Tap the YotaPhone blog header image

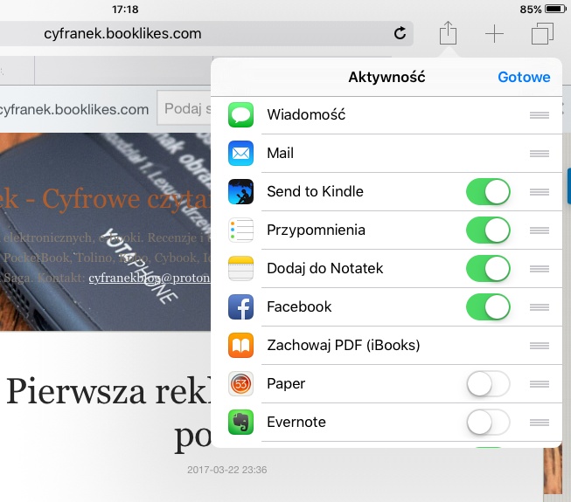[x=105, y=231]
